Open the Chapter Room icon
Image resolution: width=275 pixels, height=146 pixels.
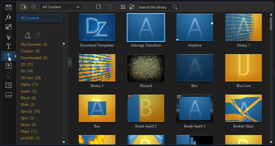(x=9, y=85)
